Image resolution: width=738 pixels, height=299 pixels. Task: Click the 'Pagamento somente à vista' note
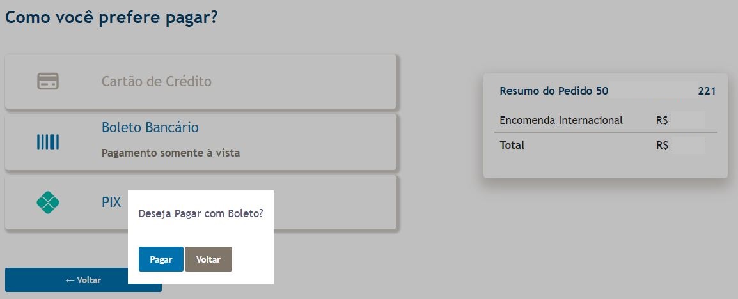click(171, 153)
